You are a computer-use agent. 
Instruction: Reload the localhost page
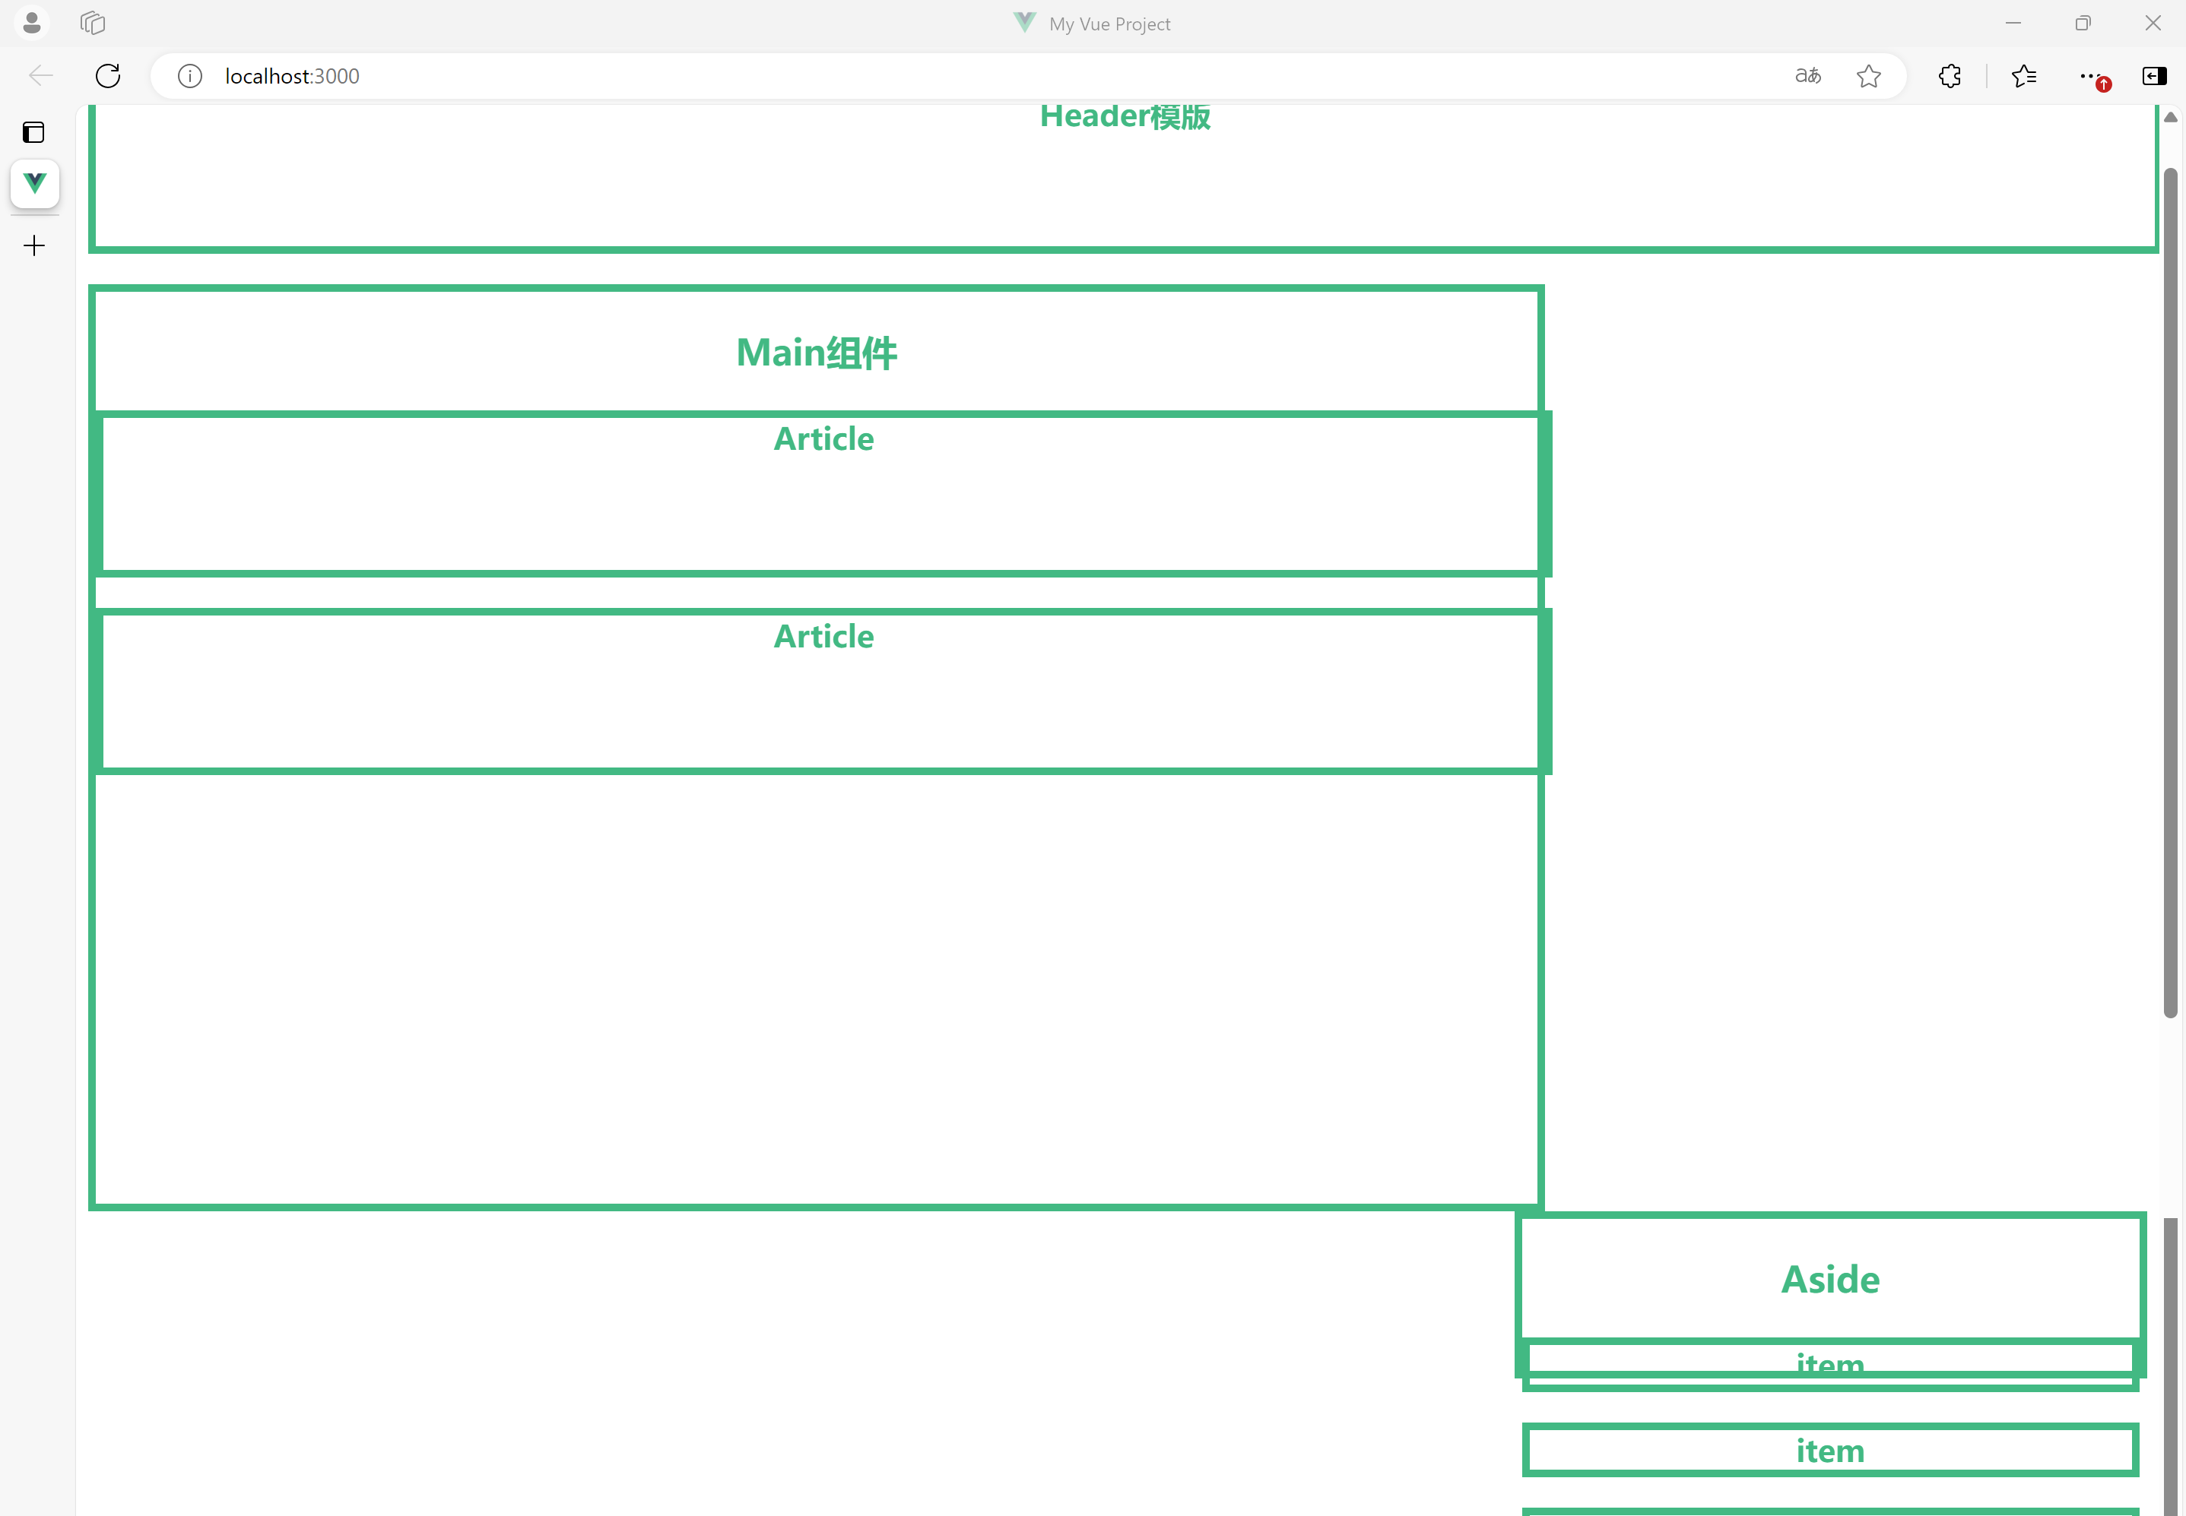pyautogui.click(x=108, y=76)
